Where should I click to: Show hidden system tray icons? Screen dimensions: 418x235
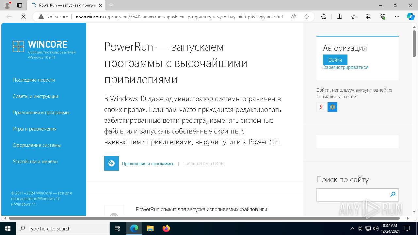click(x=352, y=228)
